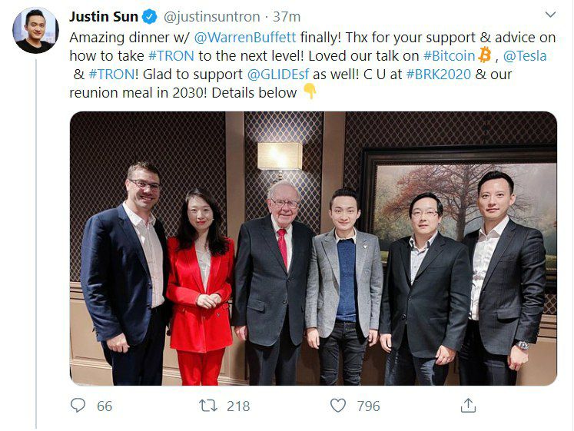The image size is (574, 431).
Task: Like the tweet with heart icon
Action: [x=338, y=406]
